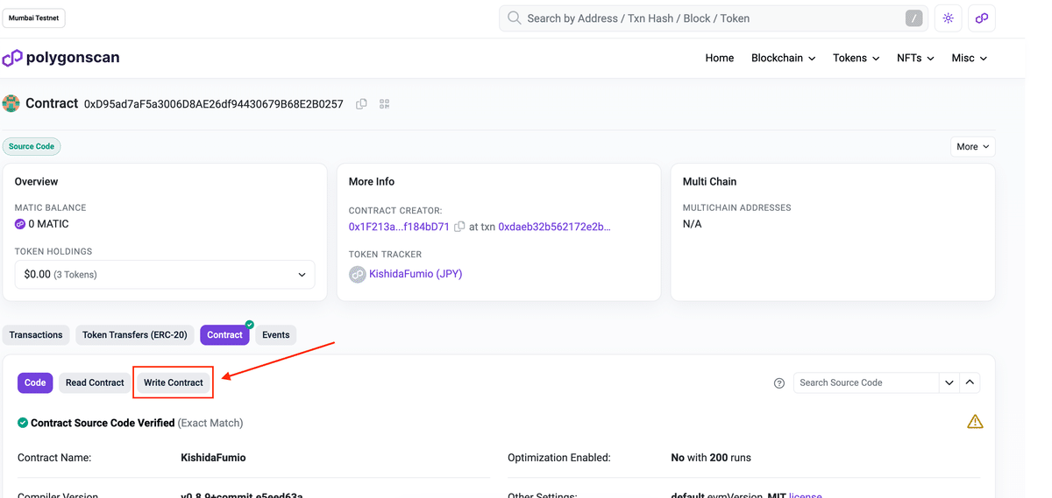Screen dimensions: 1052x498
Task: Expand the Misc menu
Action: click(970, 58)
